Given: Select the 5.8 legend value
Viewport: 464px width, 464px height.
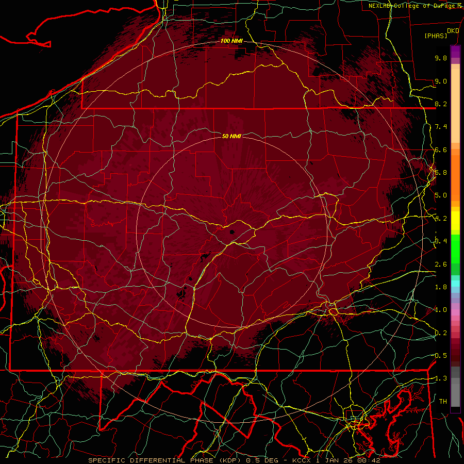Looking at the screenshot, I should tap(441, 173).
